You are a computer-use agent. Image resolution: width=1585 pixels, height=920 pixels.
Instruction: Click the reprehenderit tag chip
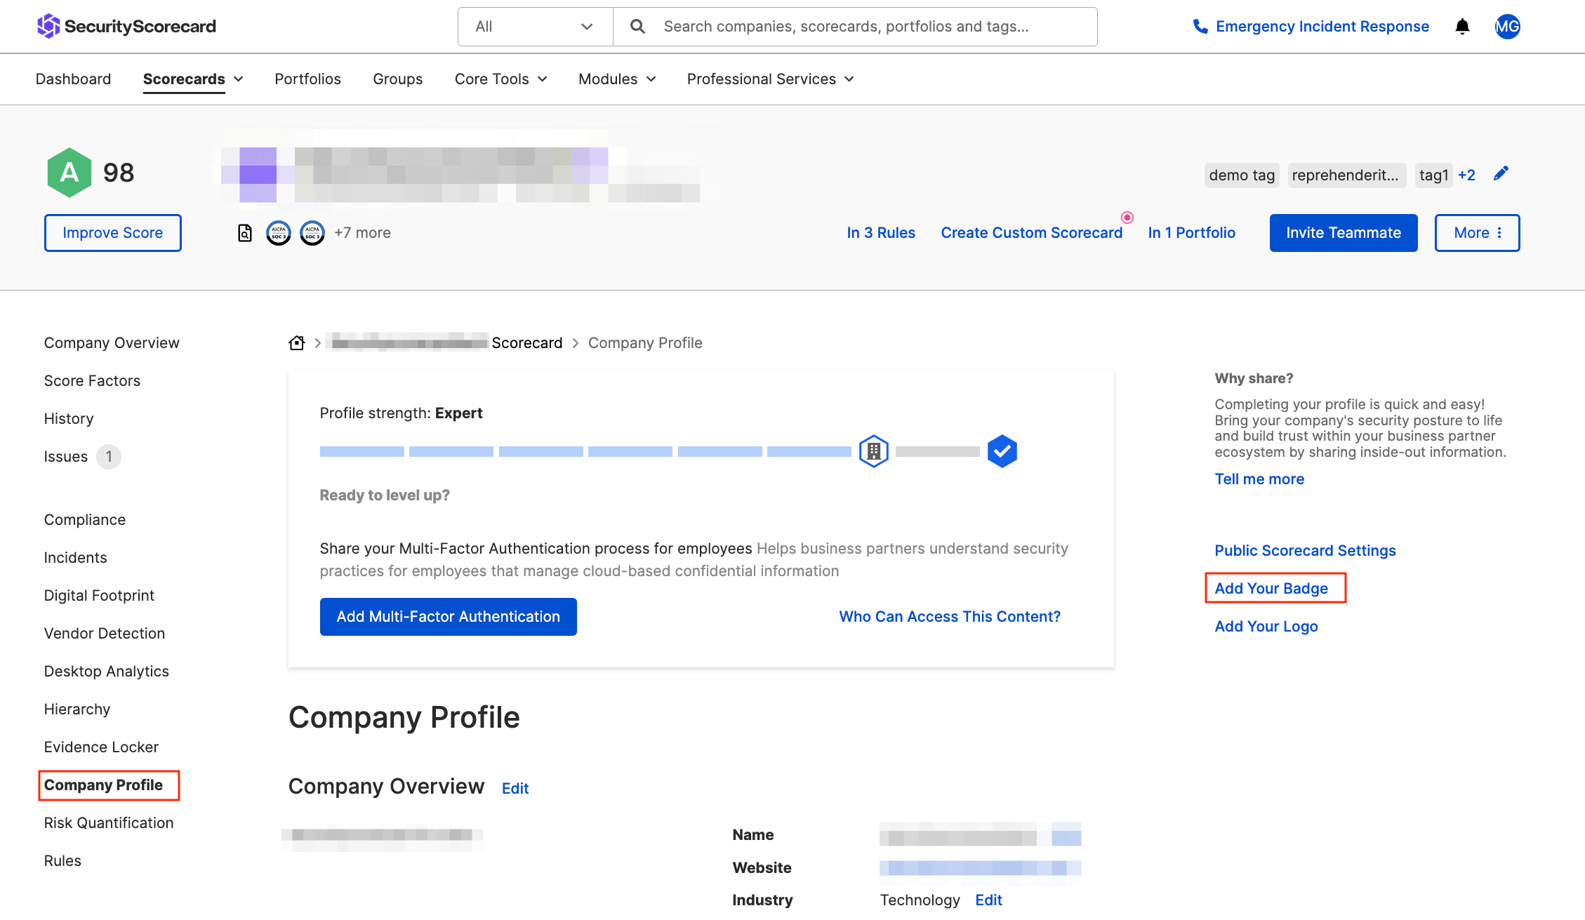[x=1346, y=175]
